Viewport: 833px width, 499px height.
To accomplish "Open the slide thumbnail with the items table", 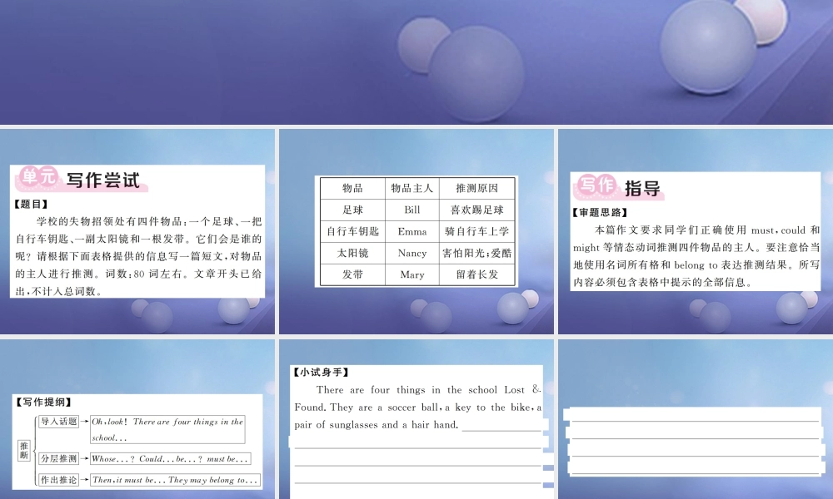I will (416, 232).
